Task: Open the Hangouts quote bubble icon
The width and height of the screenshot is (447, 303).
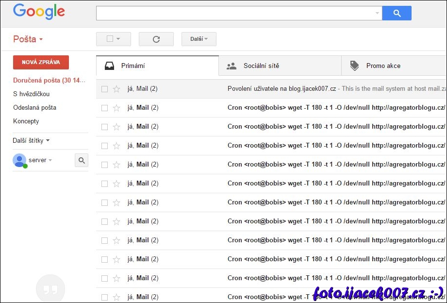Action: click(50, 289)
